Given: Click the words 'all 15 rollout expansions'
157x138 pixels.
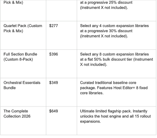Looking at the screenshot, I should coord(116,119).
